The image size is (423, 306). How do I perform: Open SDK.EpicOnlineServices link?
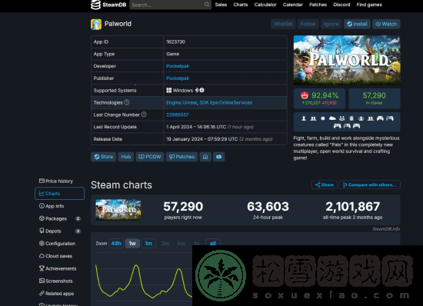point(226,102)
